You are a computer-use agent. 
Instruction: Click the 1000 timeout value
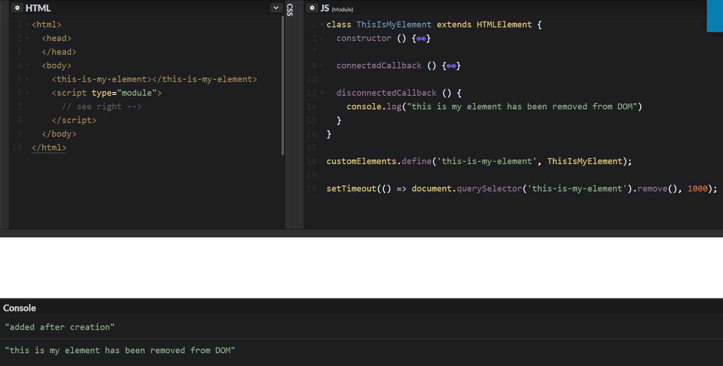[x=697, y=189]
